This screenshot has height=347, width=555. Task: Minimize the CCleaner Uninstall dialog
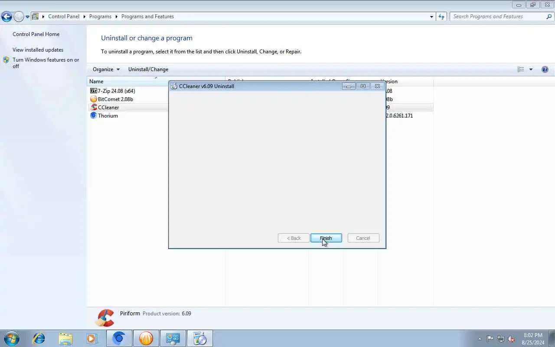(349, 86)
